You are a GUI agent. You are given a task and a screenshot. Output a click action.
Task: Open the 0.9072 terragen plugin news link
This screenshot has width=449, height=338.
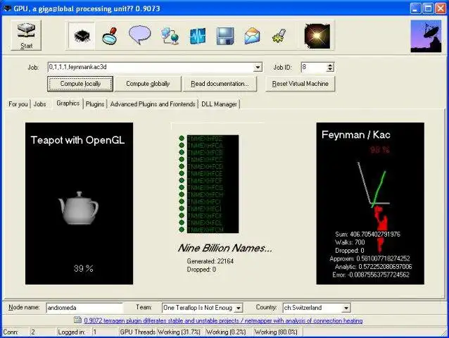click(x=223, y=320)
